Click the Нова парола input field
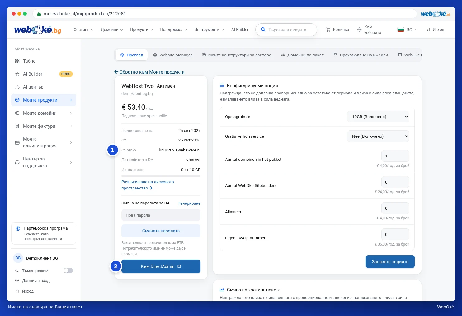This screenshot has height=316, width=462. (x=161, y=215)
